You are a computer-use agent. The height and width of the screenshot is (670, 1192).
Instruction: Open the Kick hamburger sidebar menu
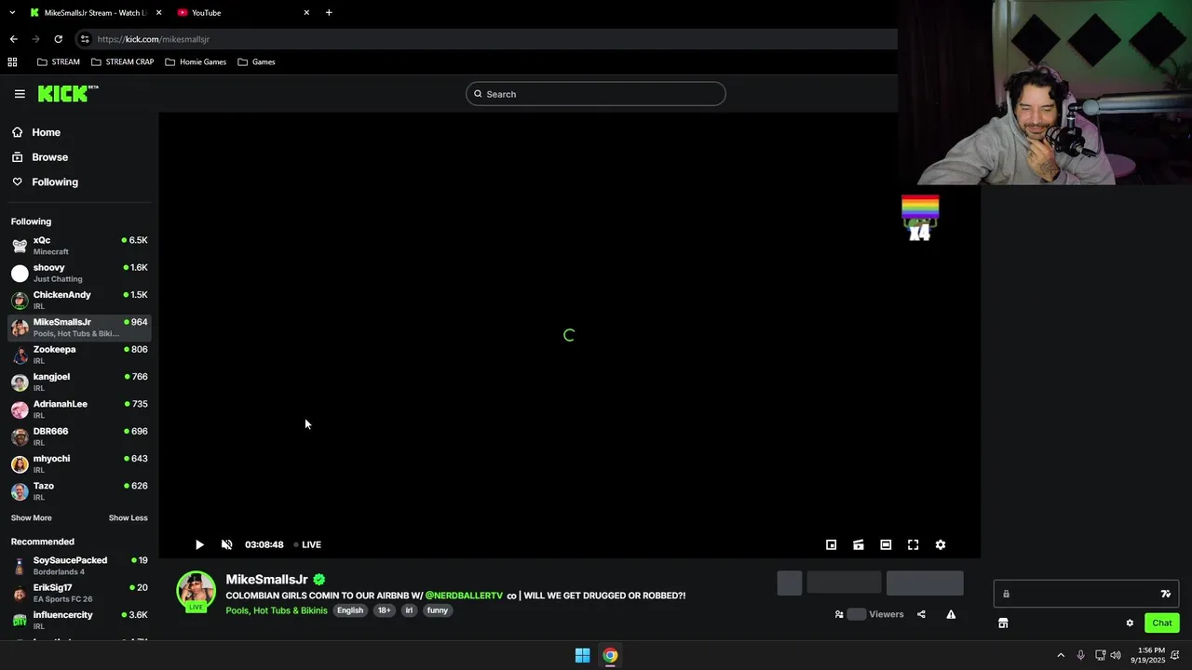tap(20, 94)
